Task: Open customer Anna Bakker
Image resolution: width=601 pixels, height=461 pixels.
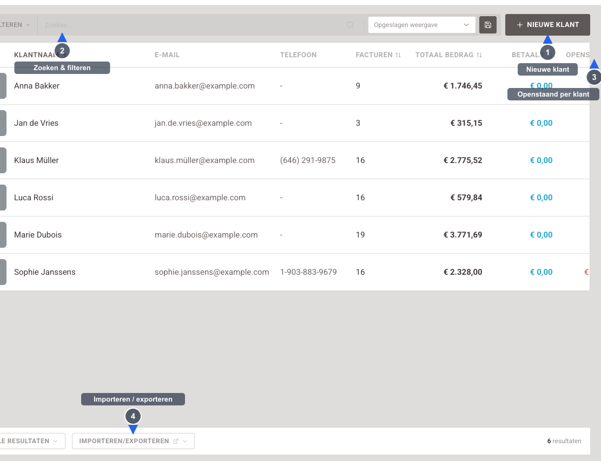Action: [37, 86]
